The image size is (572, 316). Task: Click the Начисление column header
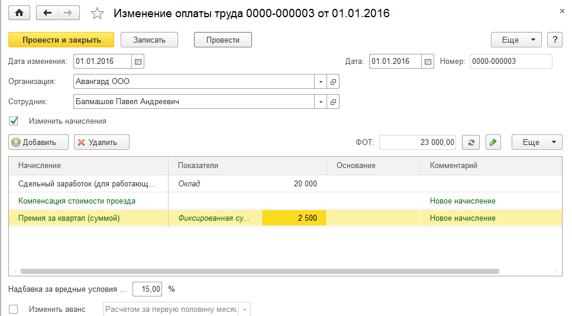point(89,166)
